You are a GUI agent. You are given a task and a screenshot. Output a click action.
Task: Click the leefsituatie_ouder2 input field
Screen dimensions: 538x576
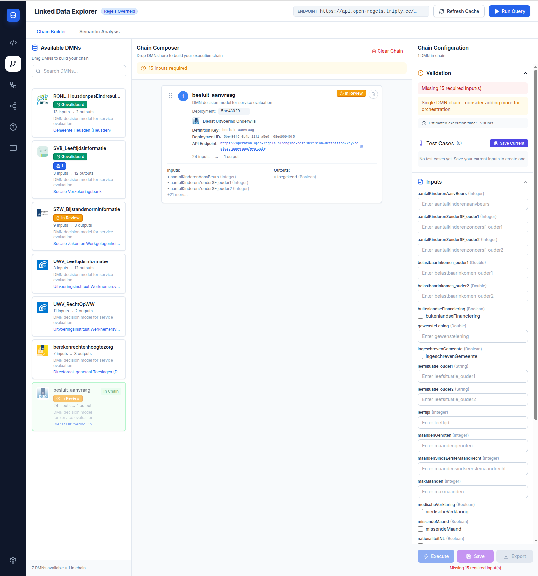coord(473,399)
